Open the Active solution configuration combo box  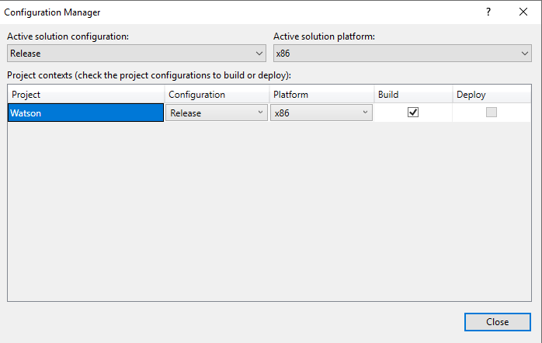[x=137, y=54]
